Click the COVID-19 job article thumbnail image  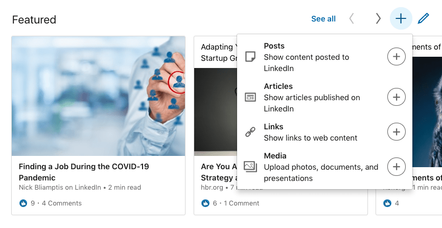pos(98,96)
